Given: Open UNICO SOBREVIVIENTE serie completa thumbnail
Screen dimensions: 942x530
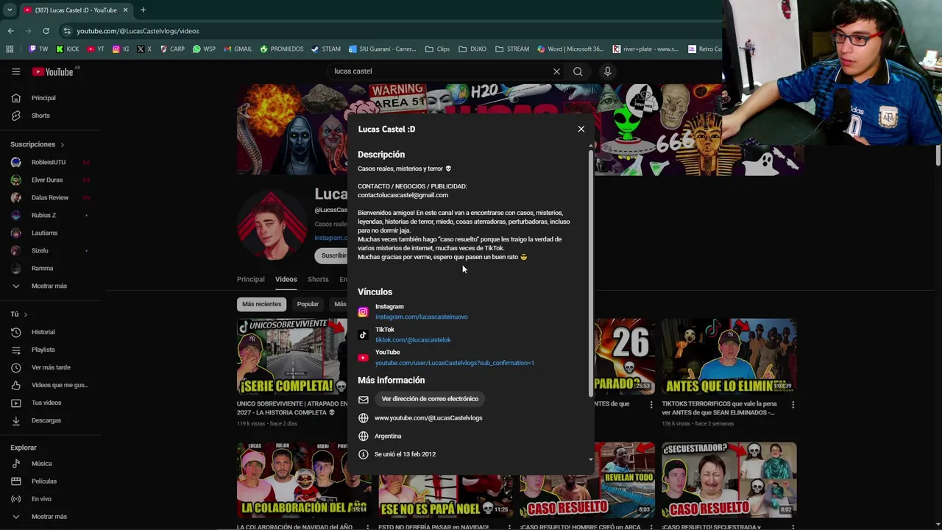Looking at the screenshot, I should (x=291, y=356).
